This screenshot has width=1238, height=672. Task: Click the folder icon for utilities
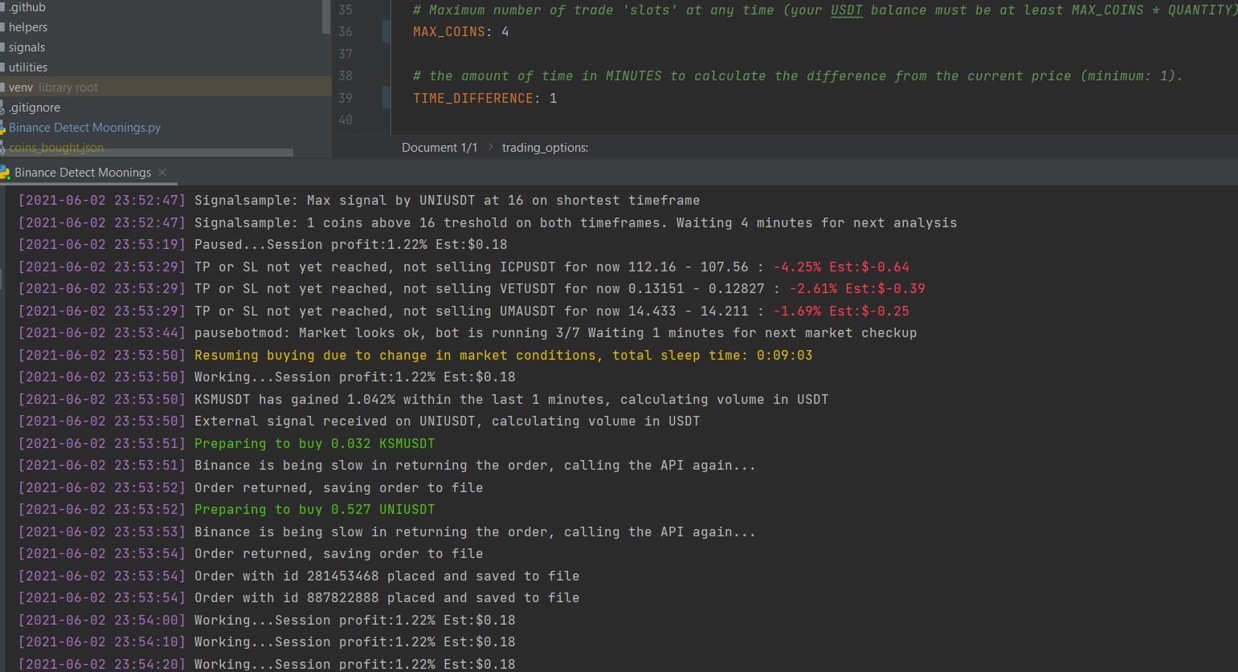click(x=3, y=67)
